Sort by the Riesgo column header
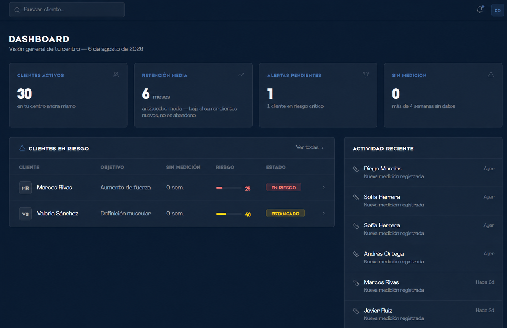Screen dimensions: 507x328 [225, 167]
